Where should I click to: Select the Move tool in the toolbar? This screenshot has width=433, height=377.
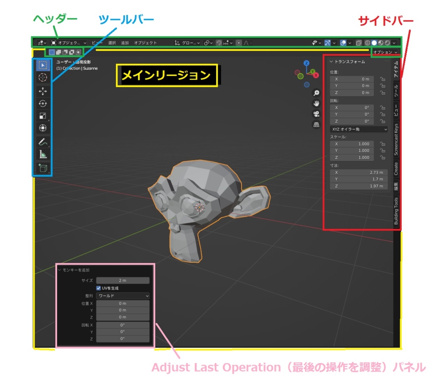point(42,91)
